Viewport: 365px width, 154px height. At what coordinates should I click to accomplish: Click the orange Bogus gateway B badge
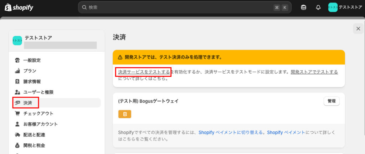click(125, 114)
